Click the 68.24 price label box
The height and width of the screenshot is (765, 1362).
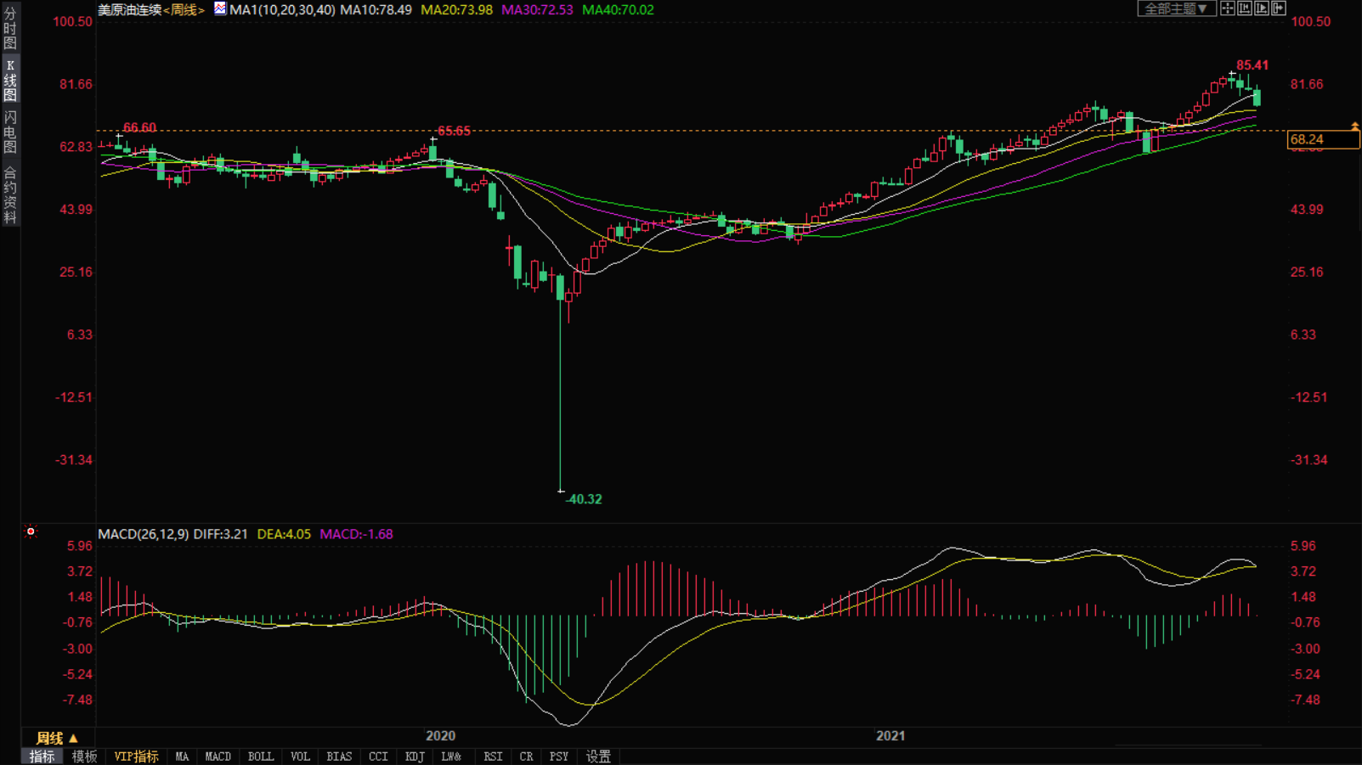point(1322,140)
